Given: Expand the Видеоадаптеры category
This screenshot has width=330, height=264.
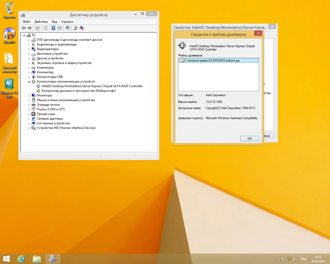Looking at the screenshot, I should click(x=29, y=49).
